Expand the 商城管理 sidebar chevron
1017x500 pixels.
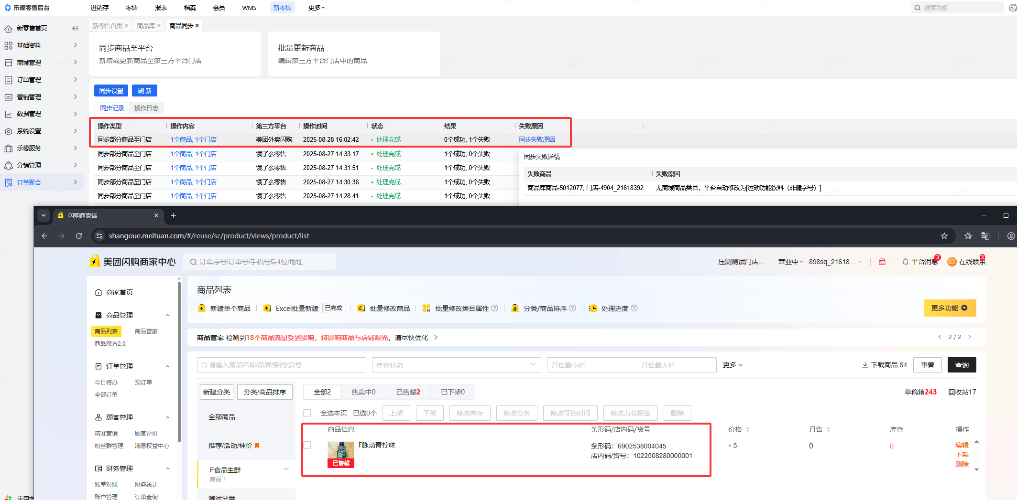tap(76, 63)
